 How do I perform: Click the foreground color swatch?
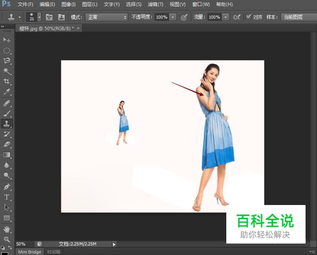point(5,253)
